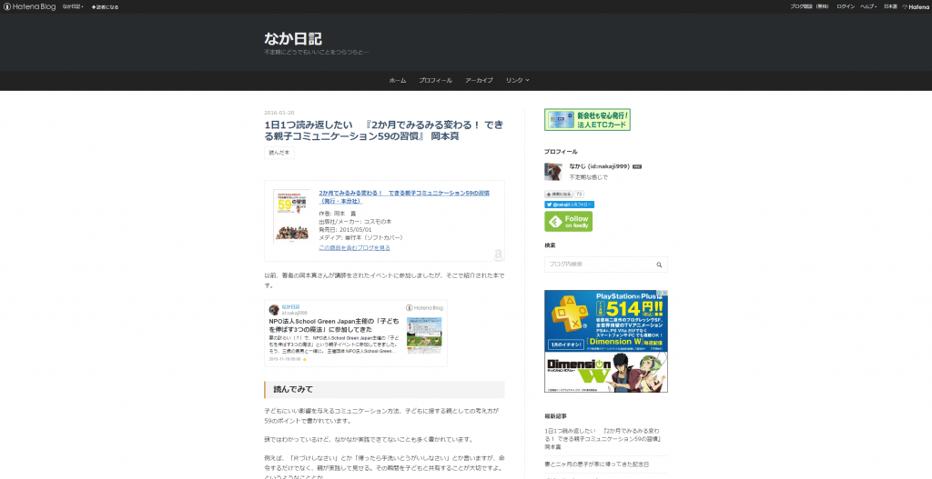
Task: Click この商品を含むブログを見る link
Action: coord(354,247)
